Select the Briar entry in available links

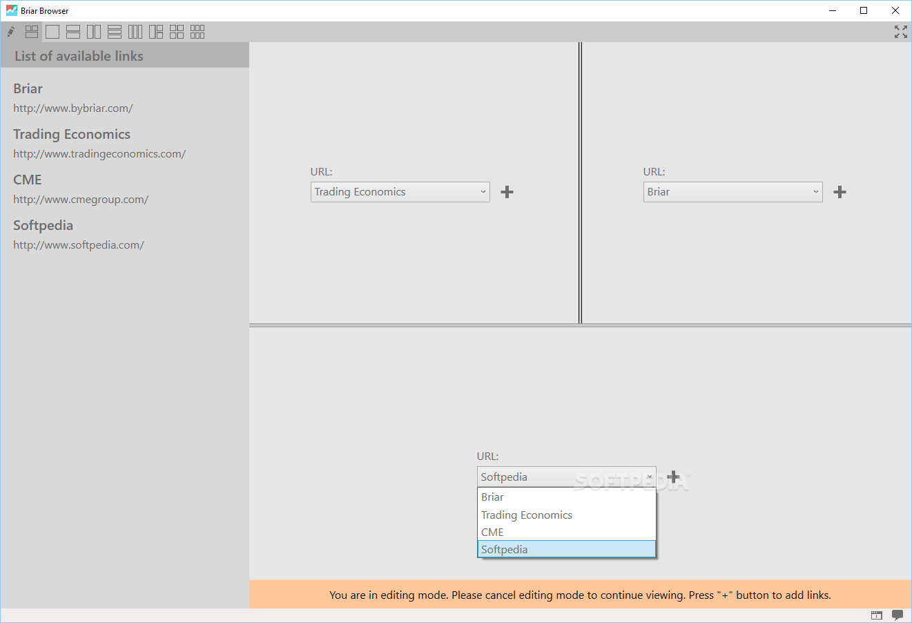coord(28,88)
